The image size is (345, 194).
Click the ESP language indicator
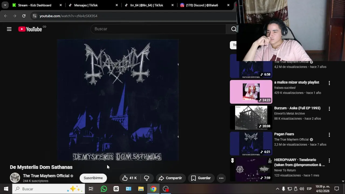(309, 189)
